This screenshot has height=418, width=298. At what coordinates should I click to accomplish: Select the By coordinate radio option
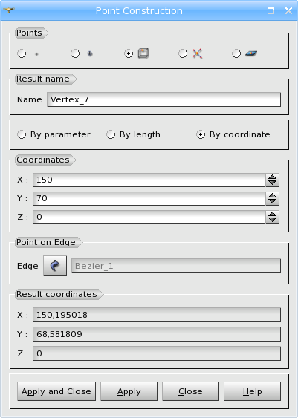[201, 134]
